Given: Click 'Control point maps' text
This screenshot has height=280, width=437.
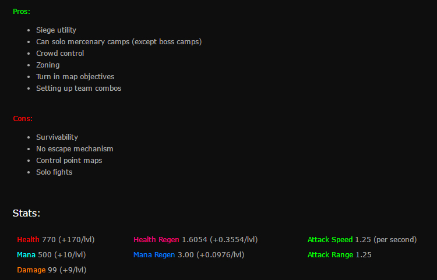Looking at the screenshot, I should (69, 161).
